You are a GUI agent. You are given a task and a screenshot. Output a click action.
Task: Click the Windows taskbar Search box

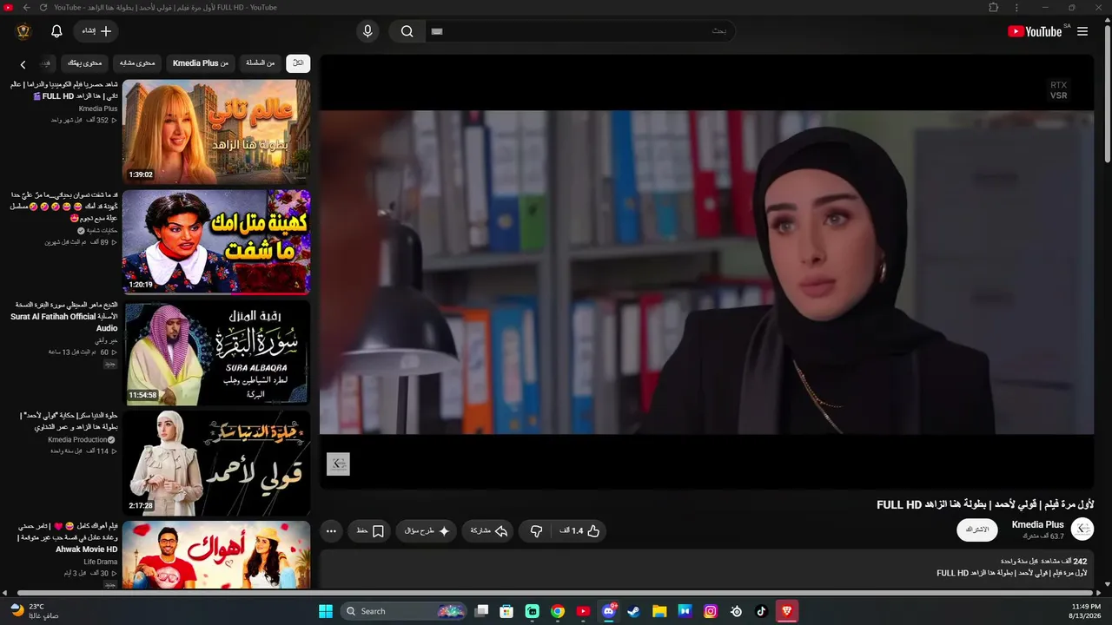[x=404, y=611]
